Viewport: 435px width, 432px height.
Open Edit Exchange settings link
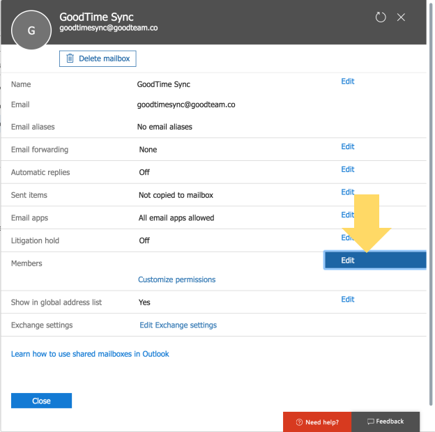(x=178, y=325)
